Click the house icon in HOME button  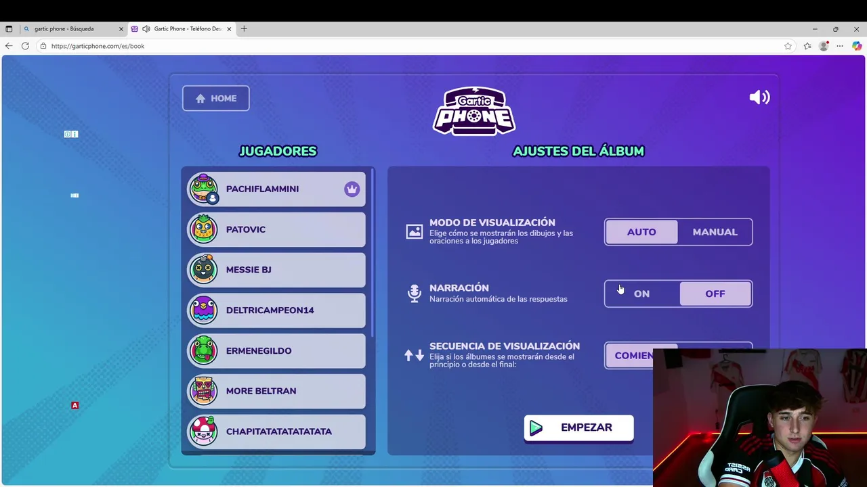pos(200,99)
